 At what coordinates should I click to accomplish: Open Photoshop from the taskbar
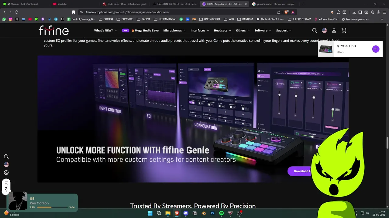tap(213, 213)
